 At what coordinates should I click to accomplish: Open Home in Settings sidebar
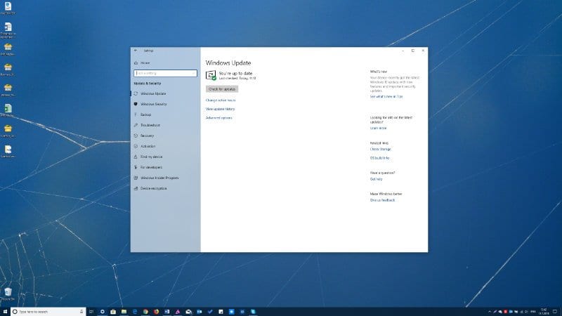click(145, 63)
